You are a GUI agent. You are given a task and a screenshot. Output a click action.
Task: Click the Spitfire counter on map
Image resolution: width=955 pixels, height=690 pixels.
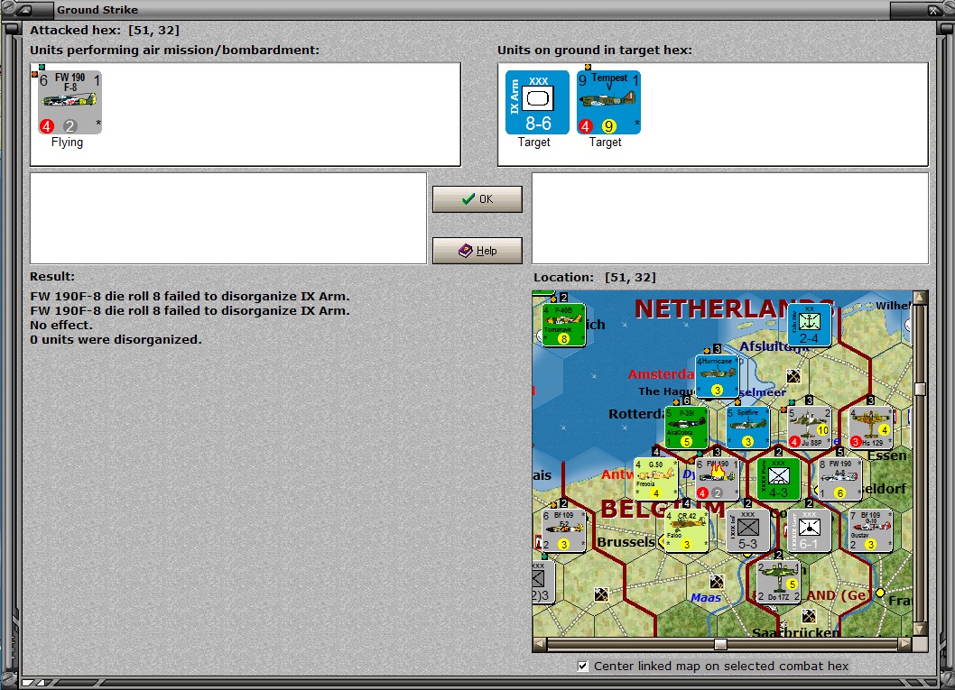[747, 428]
